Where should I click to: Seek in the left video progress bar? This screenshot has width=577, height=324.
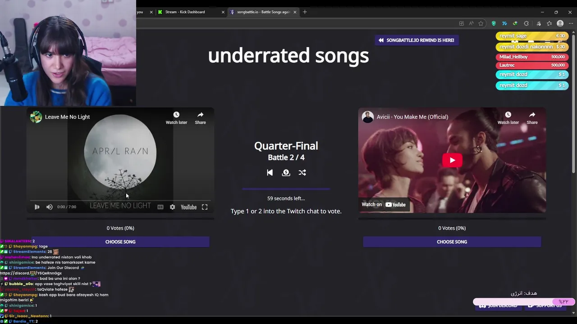[120, 200]
